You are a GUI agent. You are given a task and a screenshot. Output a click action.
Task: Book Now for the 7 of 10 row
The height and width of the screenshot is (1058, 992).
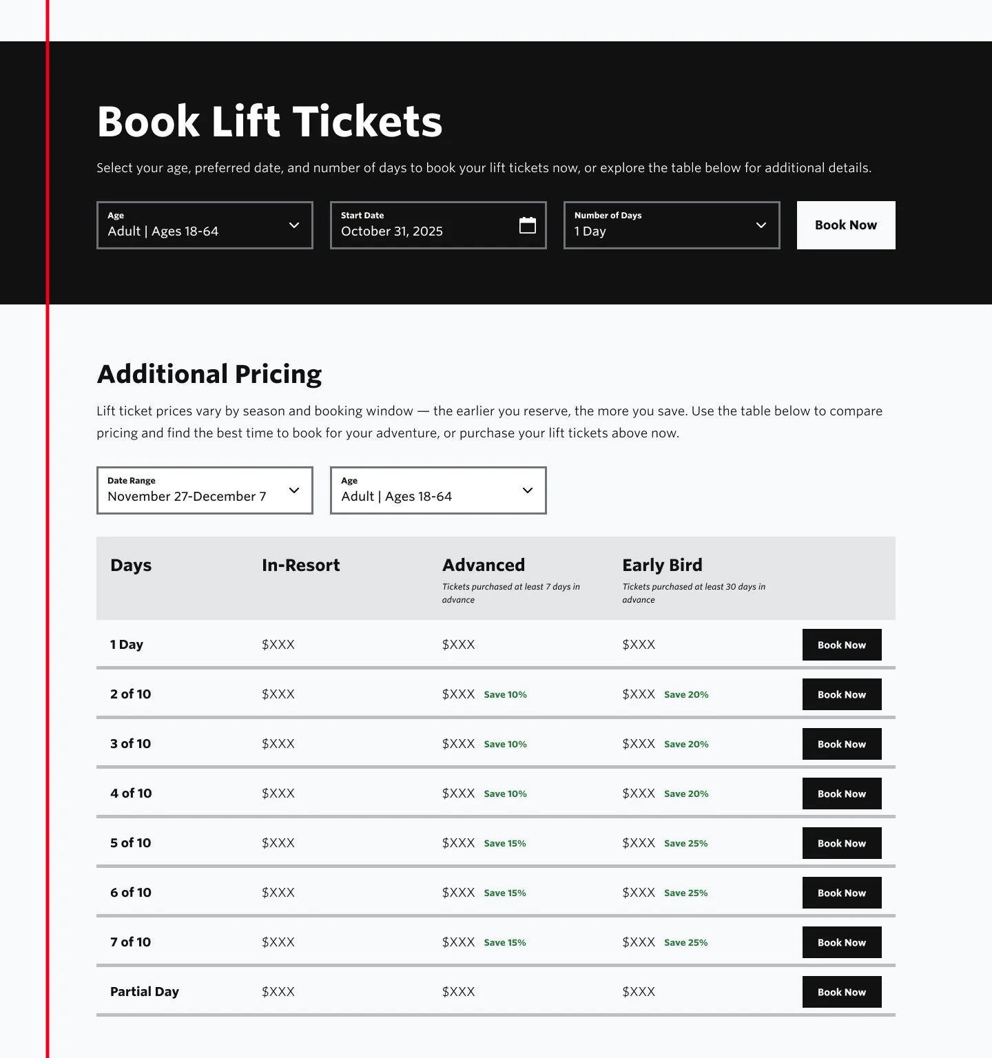(842, 942)
